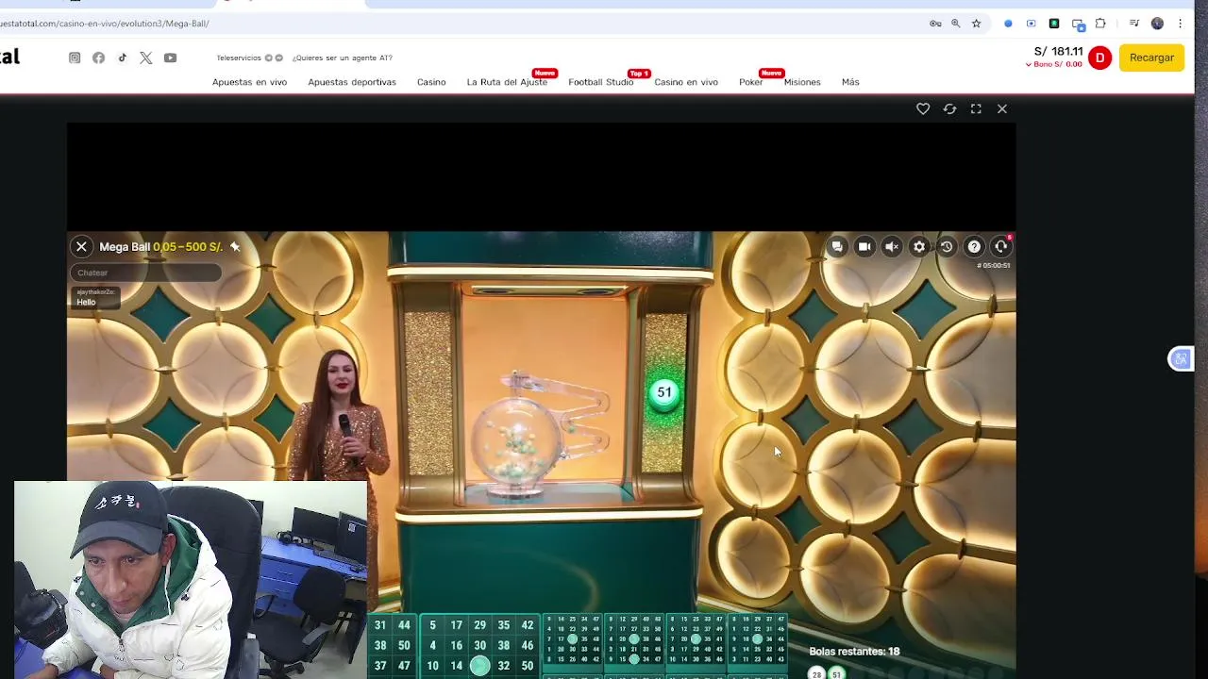
Task: Open the browser zoom magnifier icon
Action: (955, 24)
